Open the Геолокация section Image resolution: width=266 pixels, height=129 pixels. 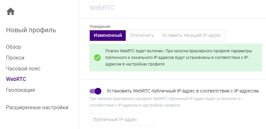point(20,90)
